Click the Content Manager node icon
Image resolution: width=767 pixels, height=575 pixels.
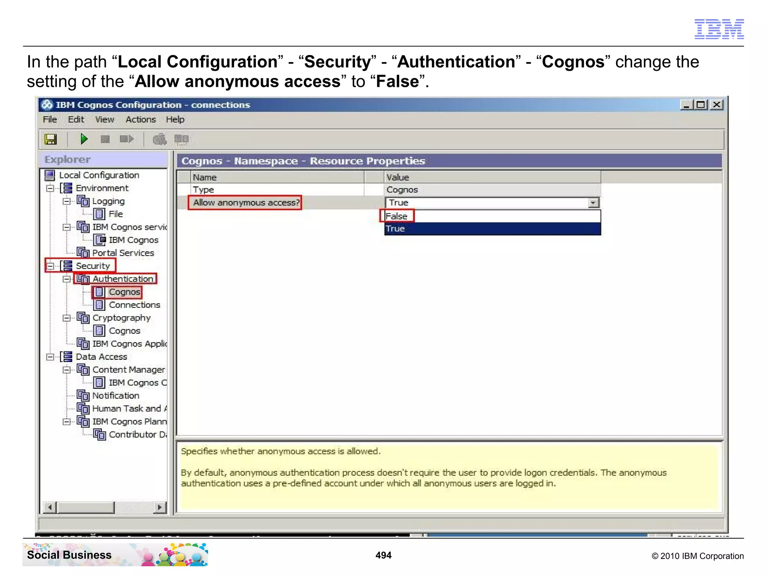coord(83,370)
